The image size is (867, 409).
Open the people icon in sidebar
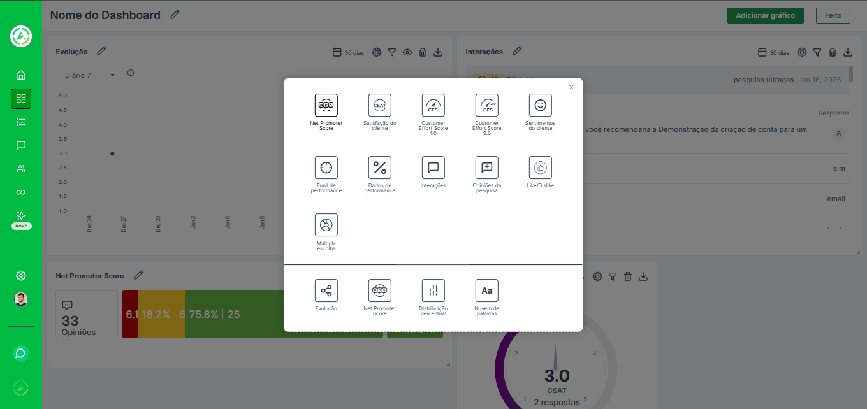pos(21,169)
